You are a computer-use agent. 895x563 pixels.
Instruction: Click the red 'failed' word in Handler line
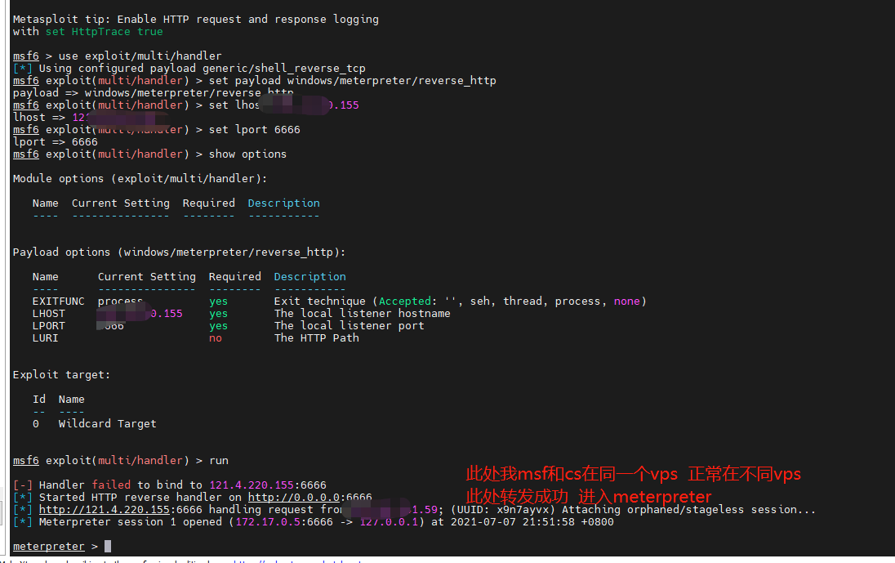(111, 485)
